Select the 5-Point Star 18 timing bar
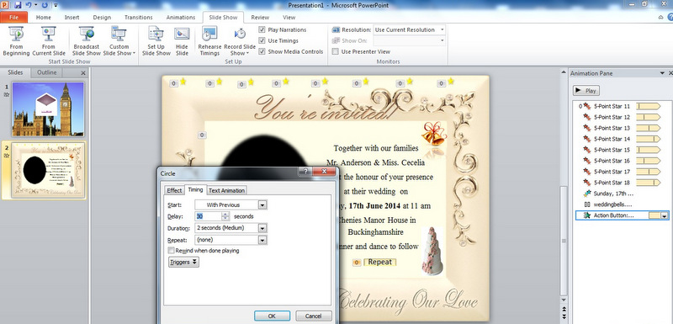The image size is (673, 324). [x=648, y=183]
